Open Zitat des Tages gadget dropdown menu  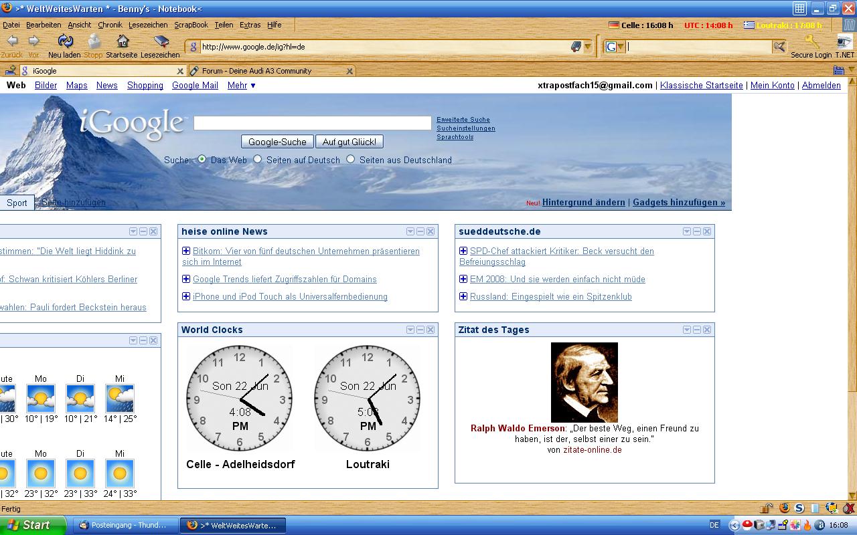[x=687, y=330]
